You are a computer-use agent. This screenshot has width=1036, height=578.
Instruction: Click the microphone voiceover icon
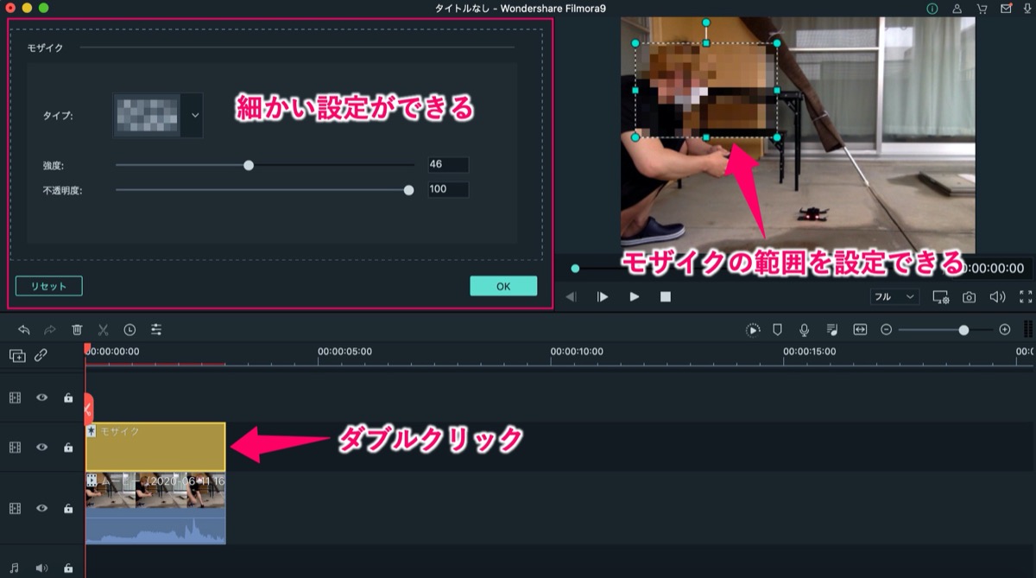(x=805, y=329)
